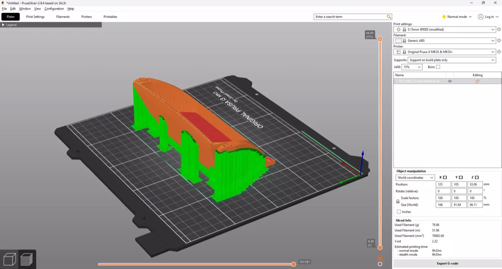The width and height of the screenshot is (502, 269).
Task: Toggle object visibility eye icon
Action: tap(450, 82)
